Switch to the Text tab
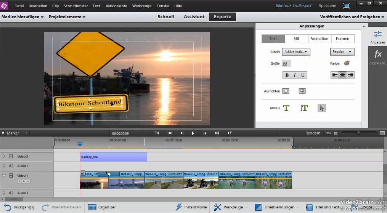Image resolution: width=387 pixels, height=213 pixels. [273, 38]
